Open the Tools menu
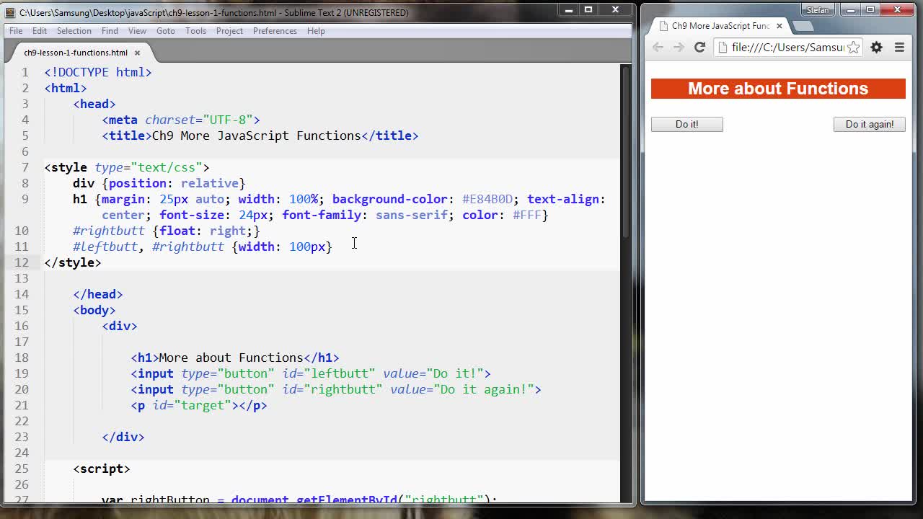 coord(195,31)
